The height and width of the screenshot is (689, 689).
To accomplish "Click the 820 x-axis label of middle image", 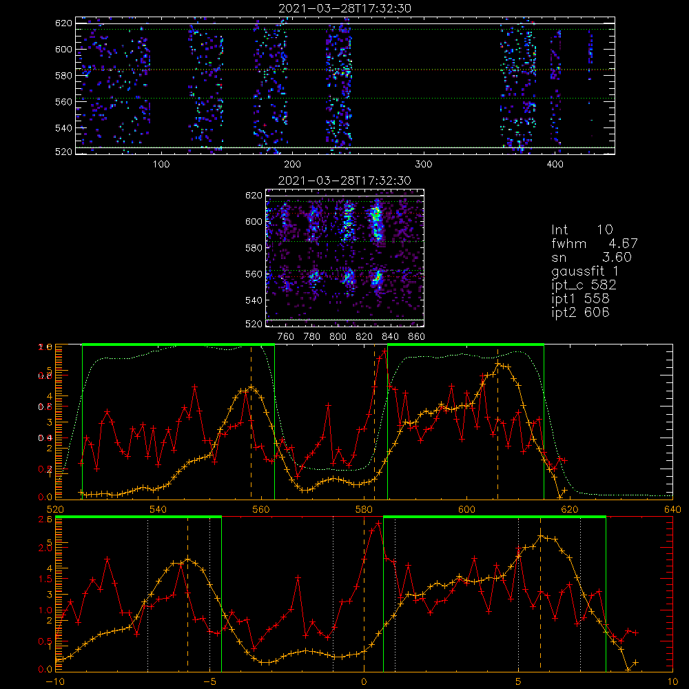I will click(364, 337).
